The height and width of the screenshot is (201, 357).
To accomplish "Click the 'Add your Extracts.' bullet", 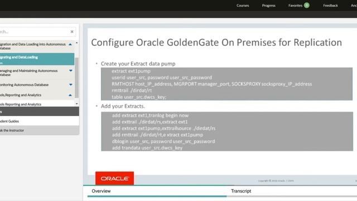I will pos(123,106).
